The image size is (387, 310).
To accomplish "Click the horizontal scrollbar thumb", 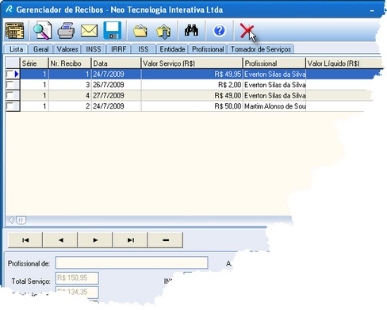I will (x=21, y=220).
